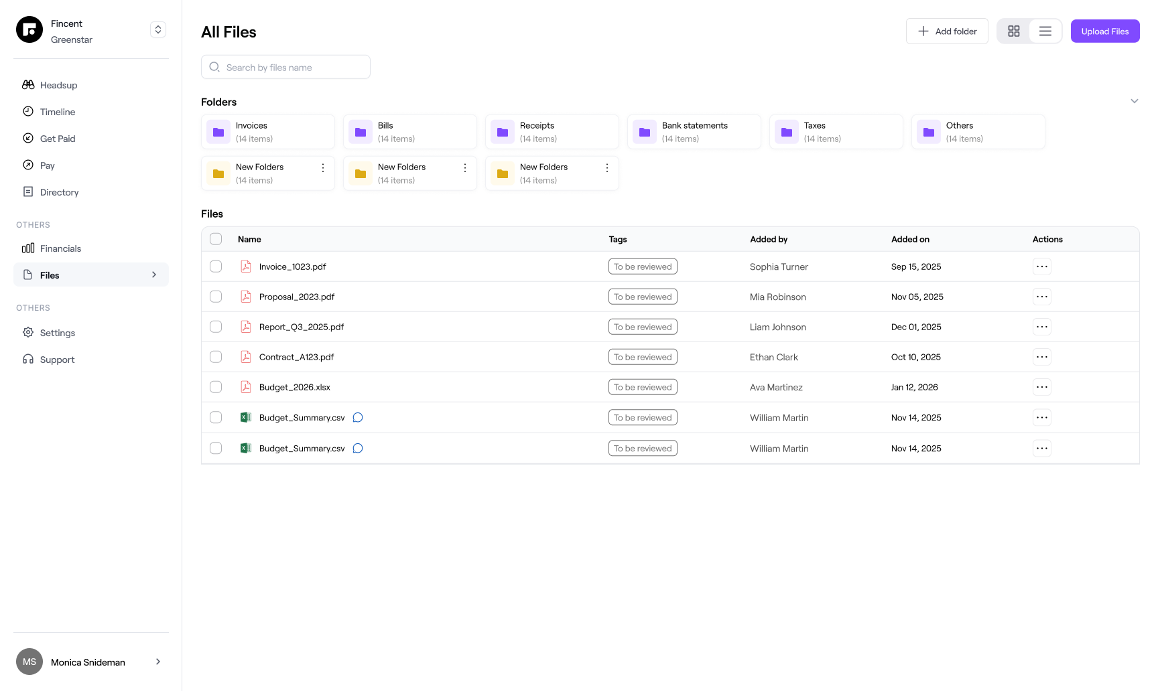Open the Pay section

pyautogui.click(x=91, y=165)
